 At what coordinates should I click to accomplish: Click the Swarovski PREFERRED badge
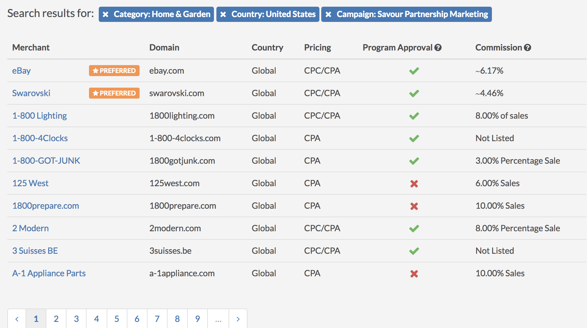coord(114,93)
